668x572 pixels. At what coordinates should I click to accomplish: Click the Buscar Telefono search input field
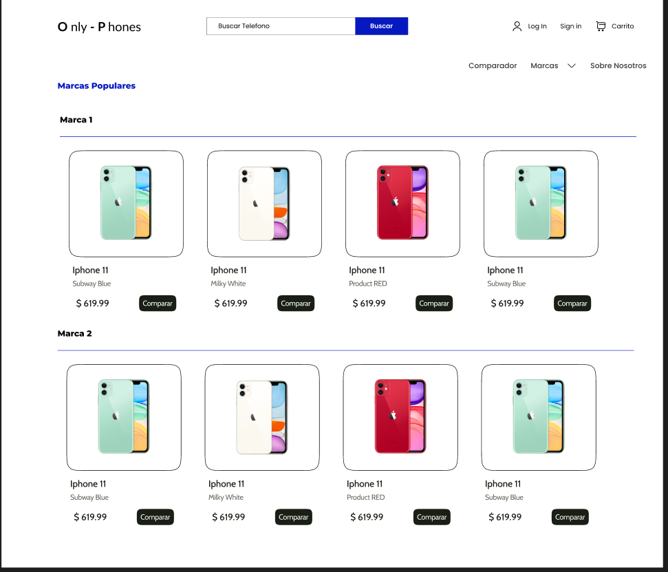[x=281, y=25]
